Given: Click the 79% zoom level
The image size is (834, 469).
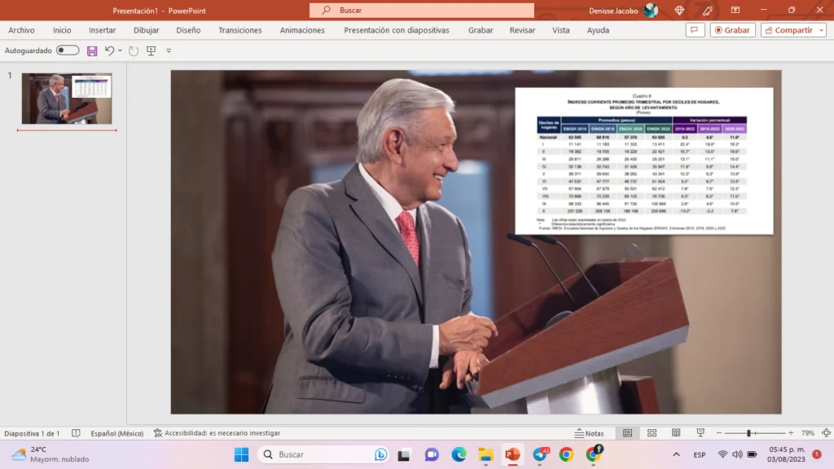Looking at the screenshot, I should point(808,433).
